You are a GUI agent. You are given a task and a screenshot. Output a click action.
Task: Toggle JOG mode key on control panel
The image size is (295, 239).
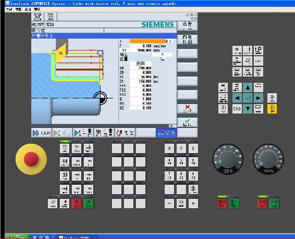[65, 148]
